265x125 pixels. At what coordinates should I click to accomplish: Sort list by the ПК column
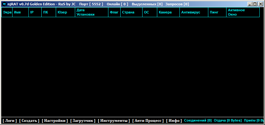pos(49,12)
